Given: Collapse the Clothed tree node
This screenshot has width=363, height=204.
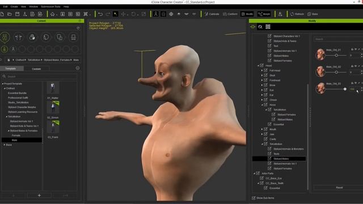Looking at the screenshot, I should 5,88.
